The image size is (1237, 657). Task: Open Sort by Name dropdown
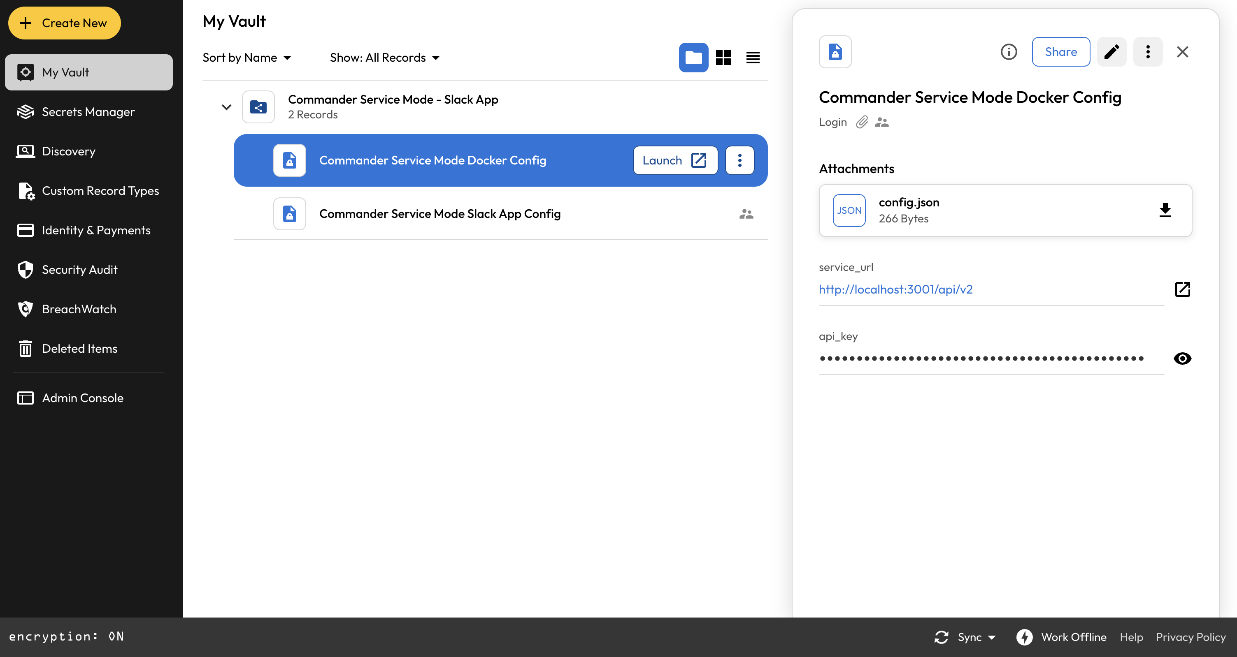tap(247, 58)
